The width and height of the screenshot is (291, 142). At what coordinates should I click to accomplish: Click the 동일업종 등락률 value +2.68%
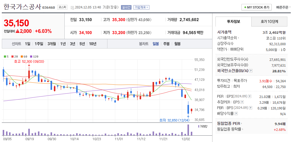(280, 130)
